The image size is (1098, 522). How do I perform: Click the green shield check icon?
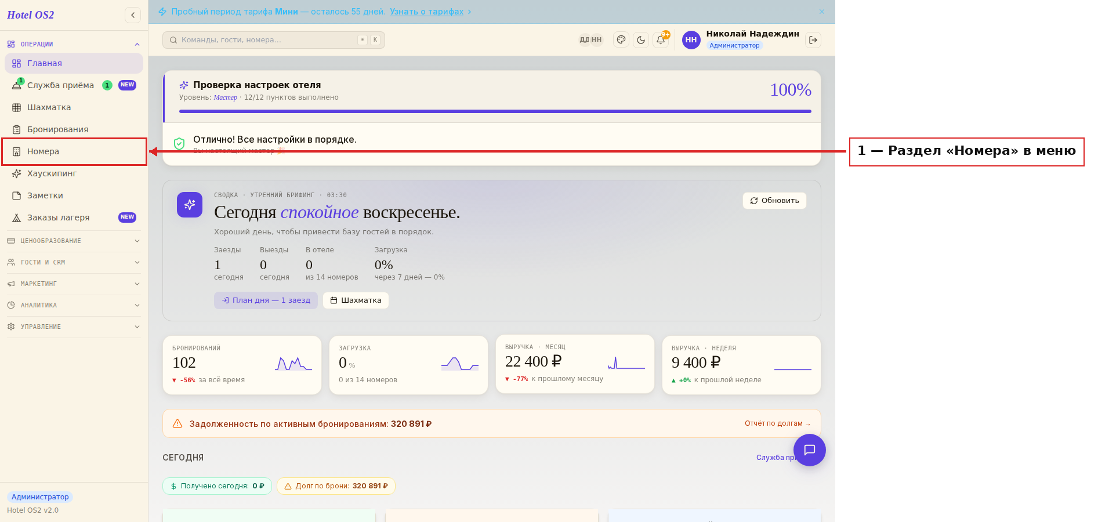tap(179, 143)
